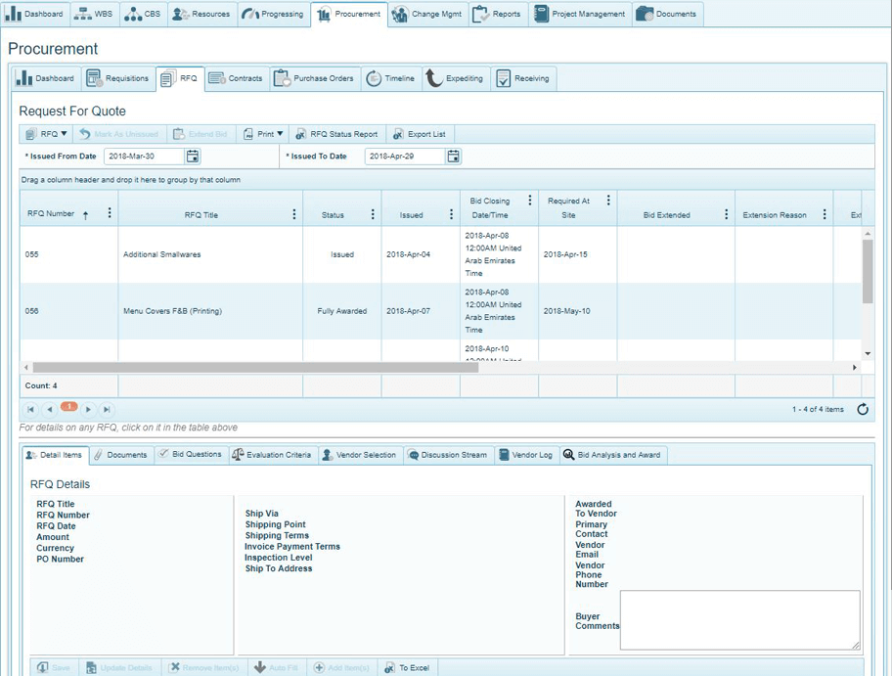Select RFQ row 056 Menu Covers
Viewport: 892px width, 676px height.
click(x=172, y=311)
